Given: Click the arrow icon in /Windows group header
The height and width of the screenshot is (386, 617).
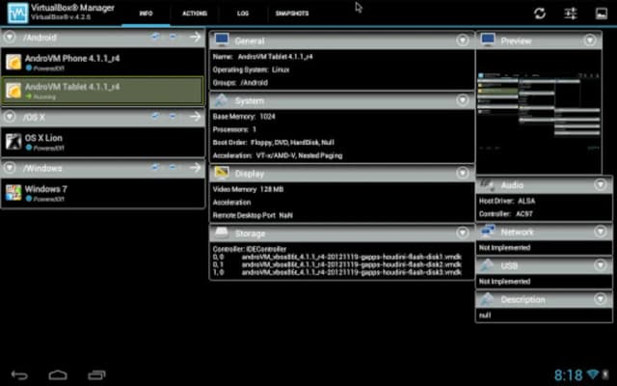Looking at the screenshot, I should tap(195, 168).
